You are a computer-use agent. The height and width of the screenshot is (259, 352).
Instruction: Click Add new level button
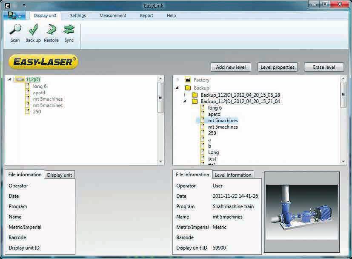(x=231, y=67)
